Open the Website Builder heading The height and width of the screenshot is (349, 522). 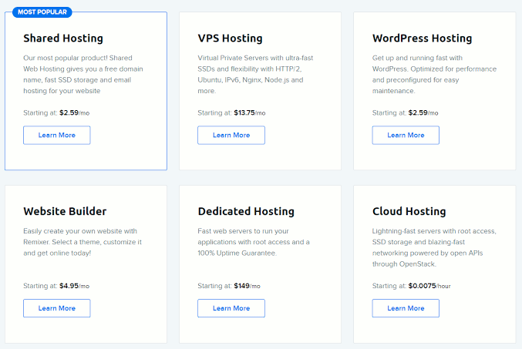[x=65, y=211]
